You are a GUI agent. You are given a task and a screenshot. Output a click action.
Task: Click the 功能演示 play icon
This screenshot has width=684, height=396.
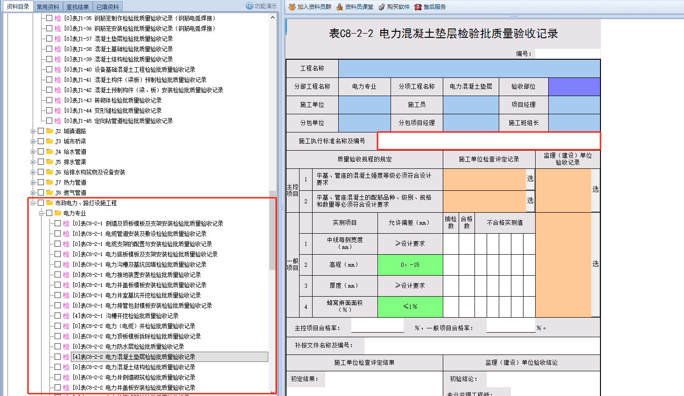pos(250,6)
